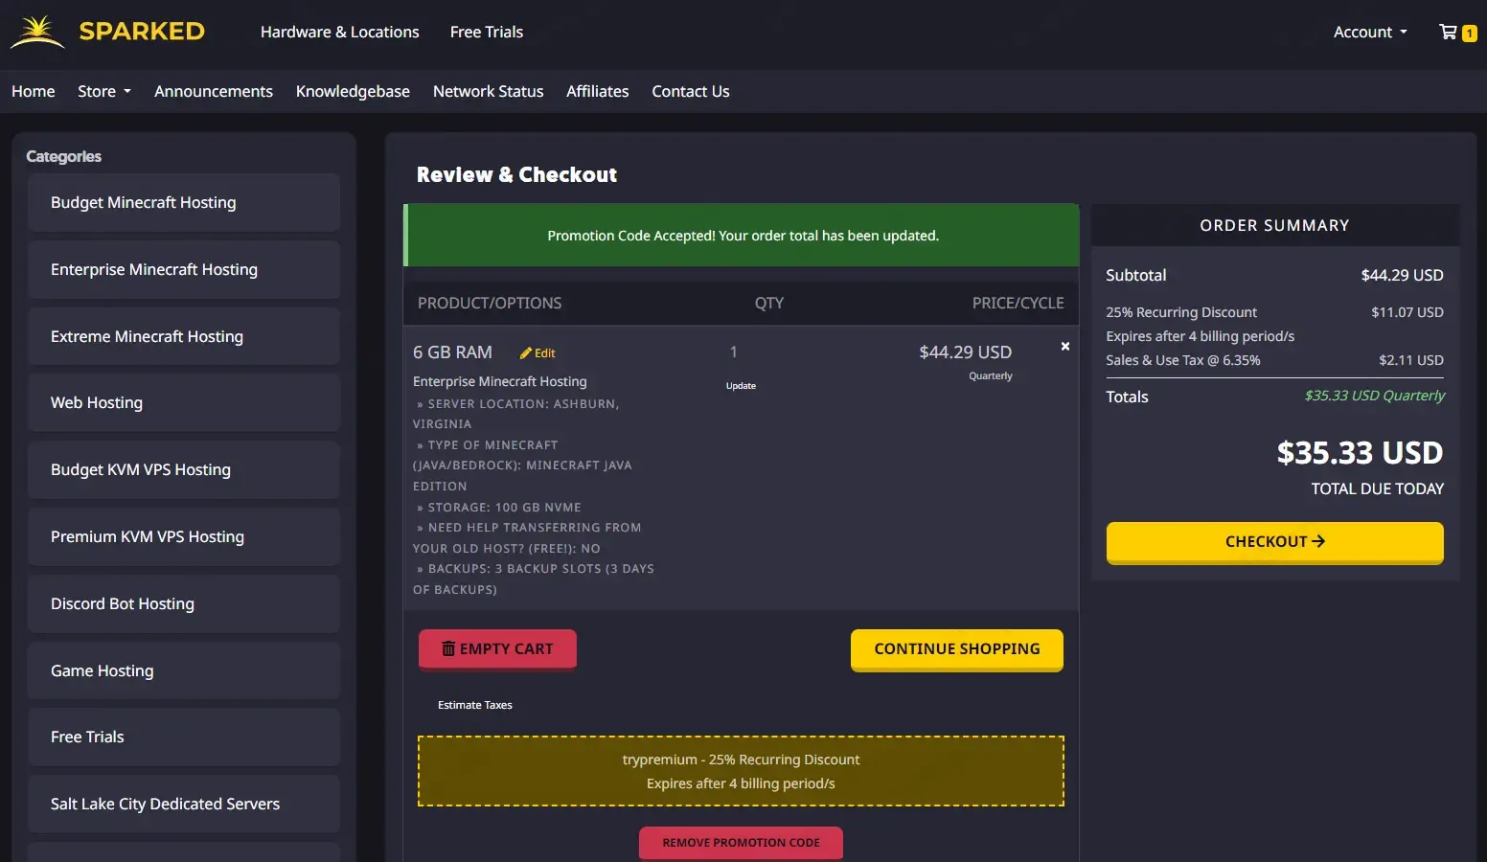Click the $35.33 USD Quarterly totals text
Image resolution: width=1487 pixels, height=862 pixels.
[x=1374, y=396]
